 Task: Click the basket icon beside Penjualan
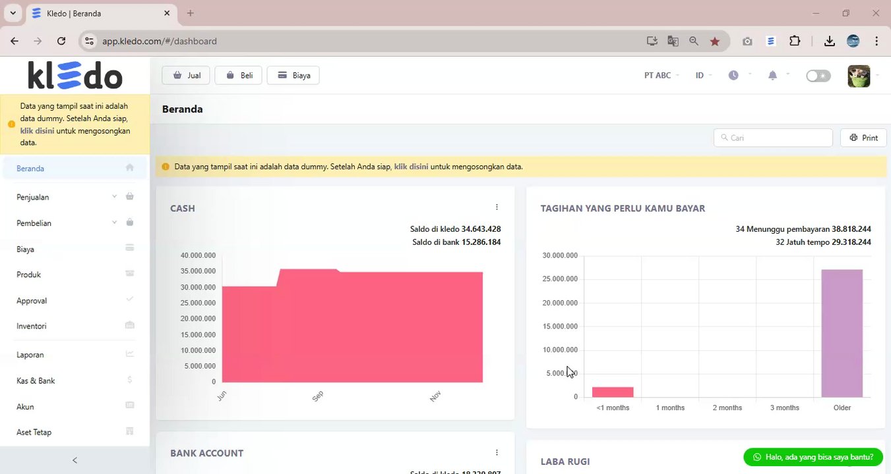(130, 197)
